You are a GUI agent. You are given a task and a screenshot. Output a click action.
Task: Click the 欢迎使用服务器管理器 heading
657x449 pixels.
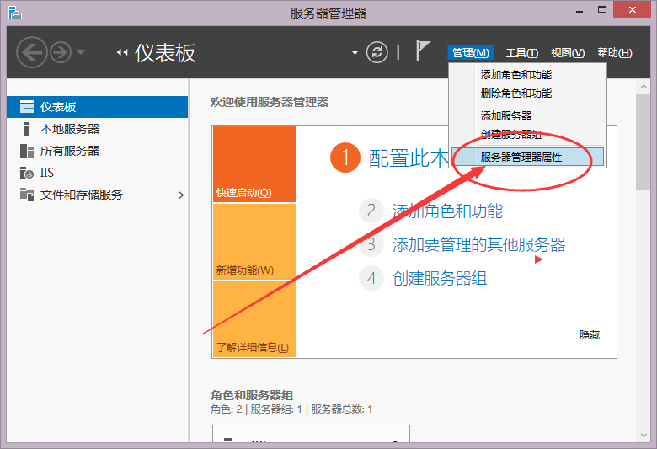pyautogui.click(x=270, y=102)
